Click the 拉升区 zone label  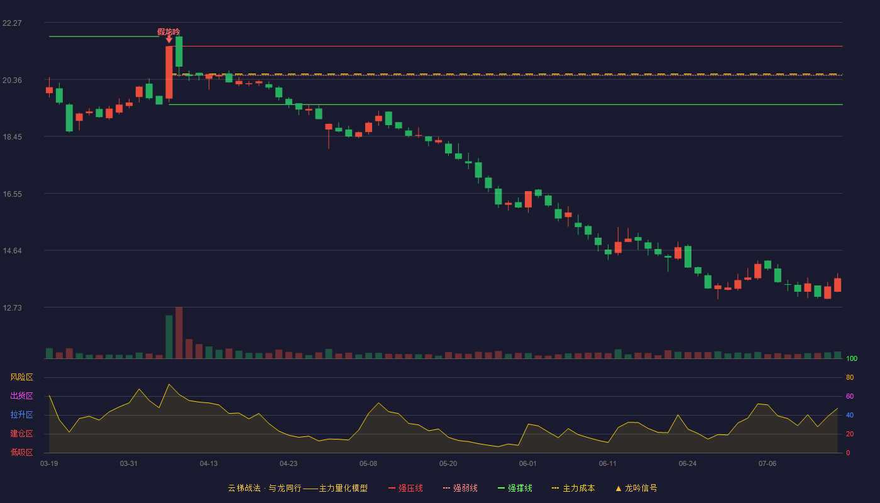pos(21,415)
